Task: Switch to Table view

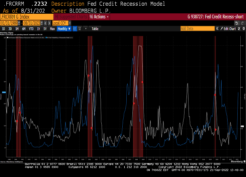Action: 95,29
